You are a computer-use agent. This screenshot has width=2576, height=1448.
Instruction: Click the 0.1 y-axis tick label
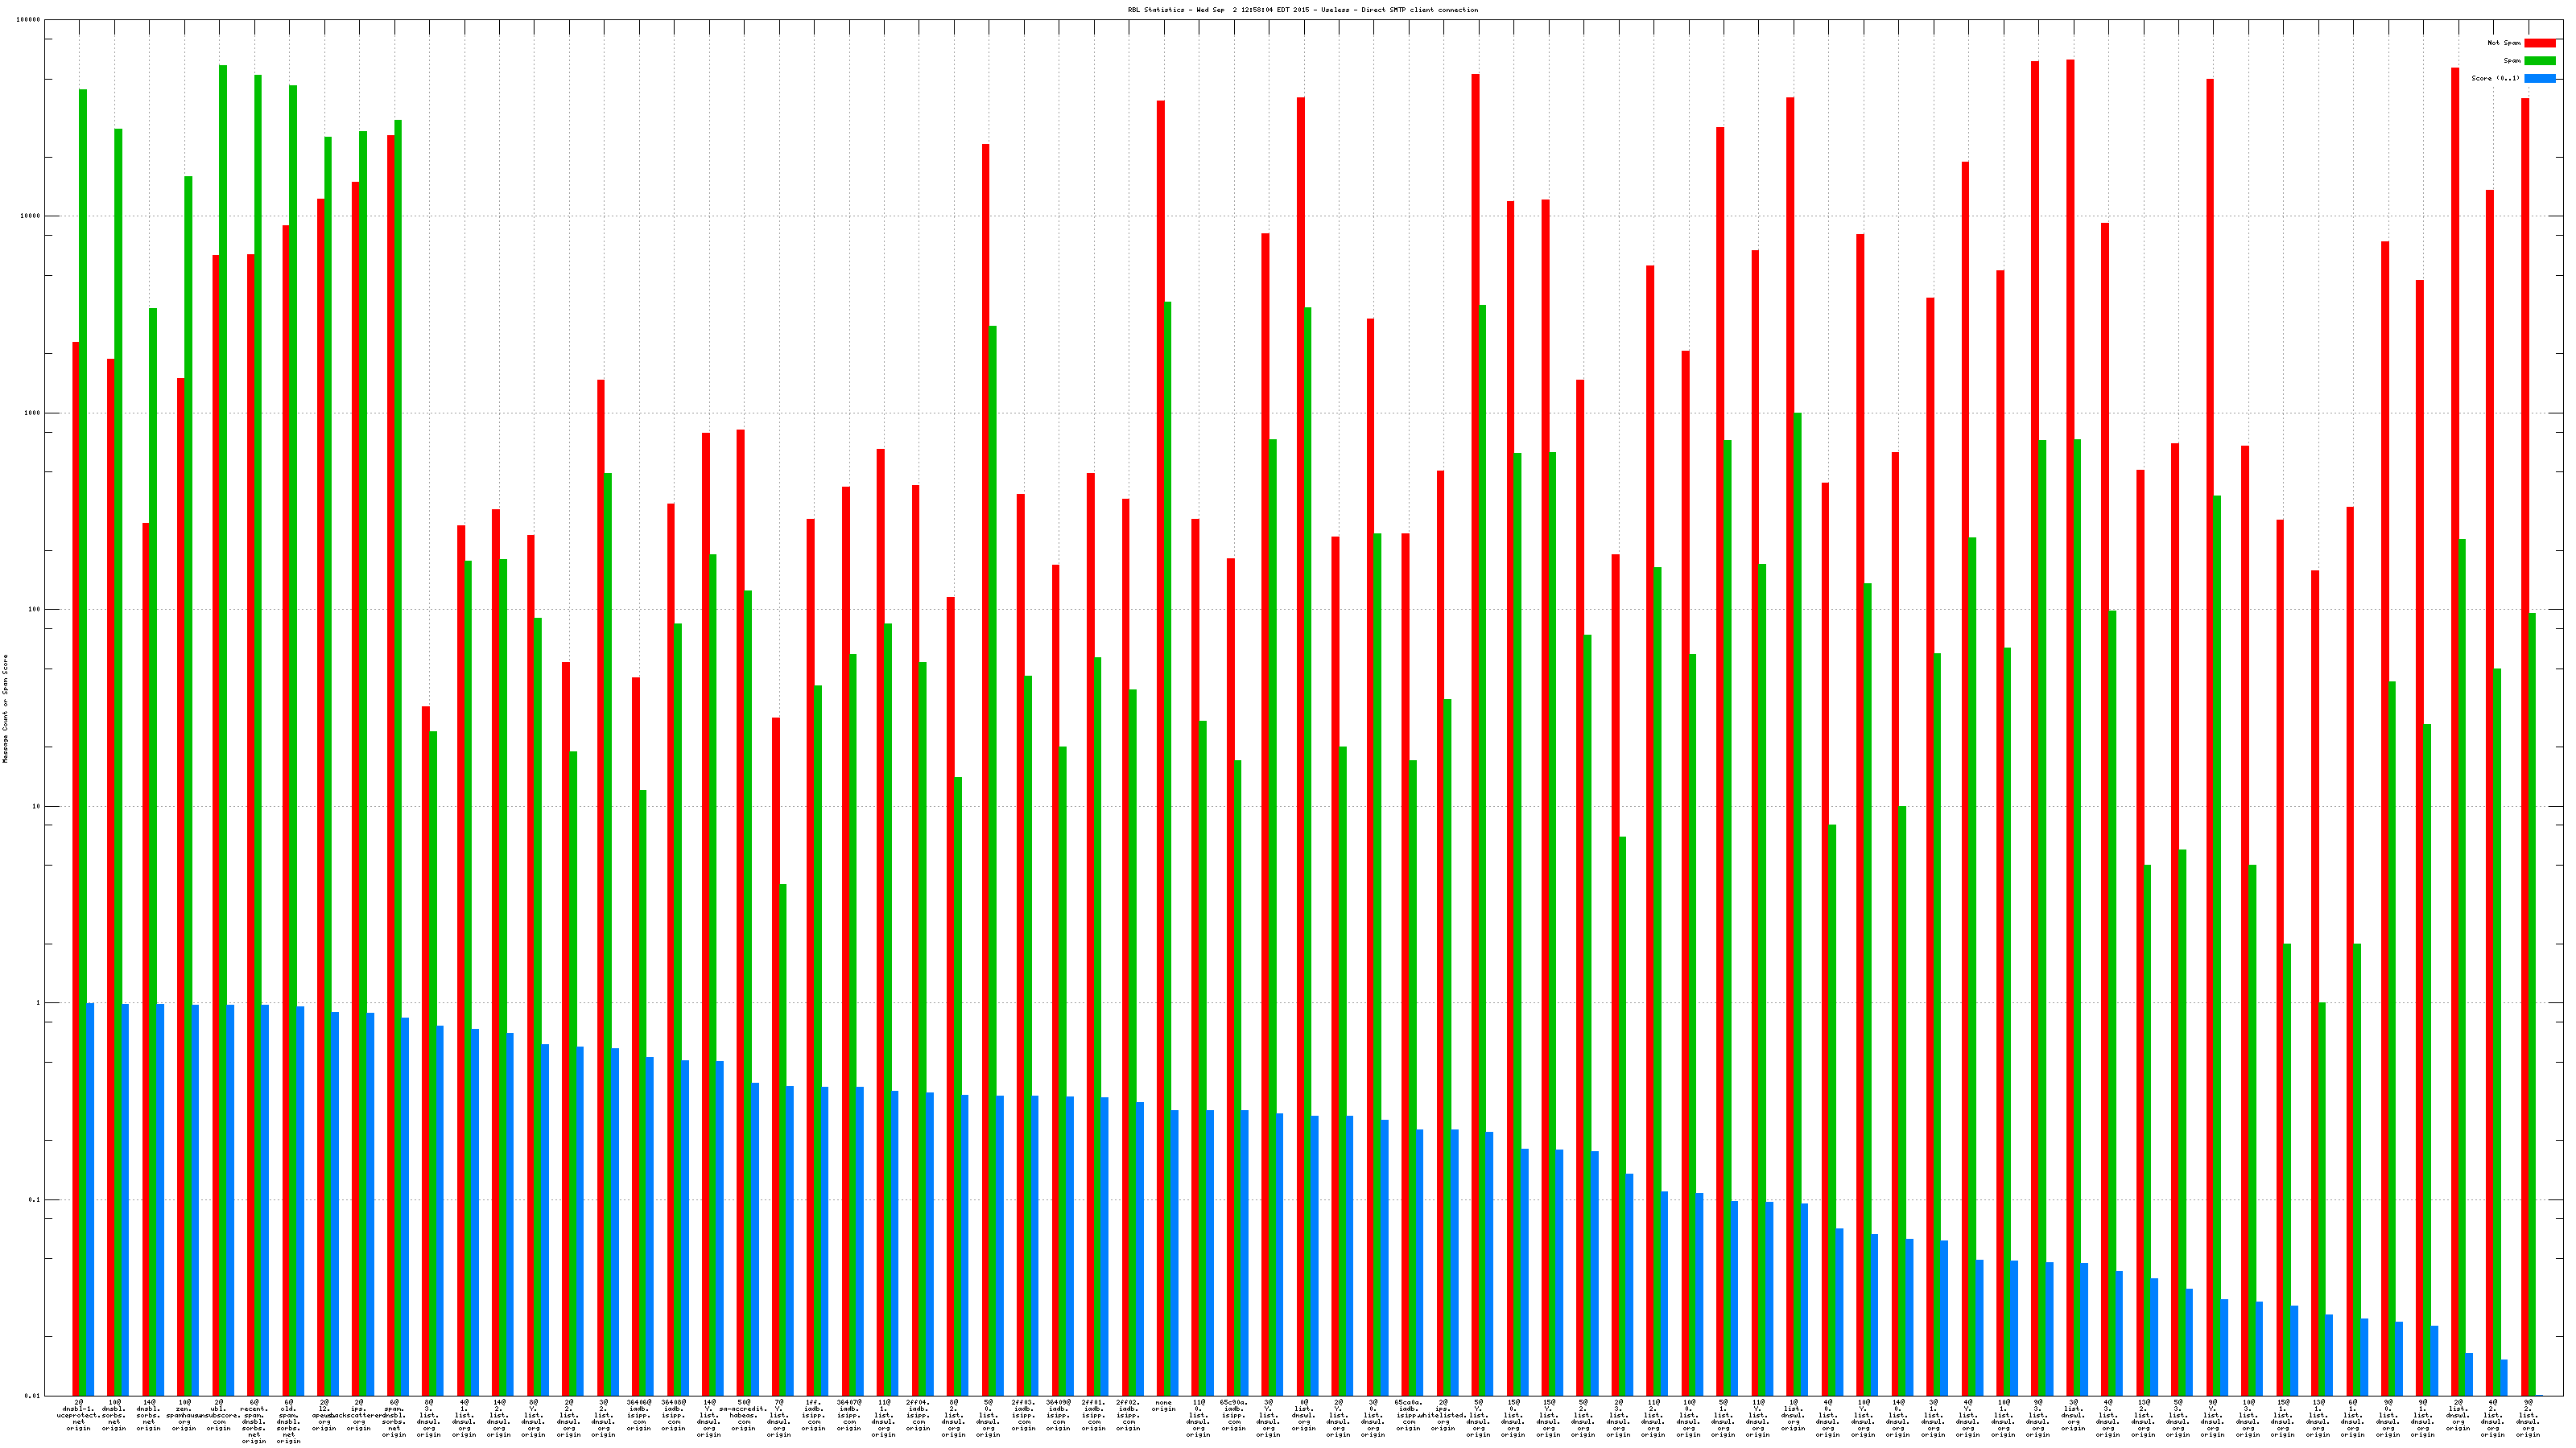pos(33,1200)
